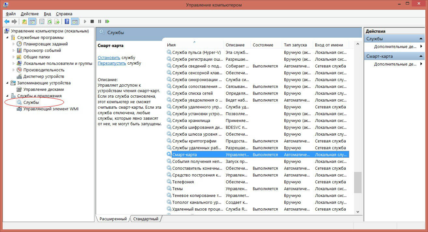
Task: Pause the service using the toolbar pause icon
Action: (100, 21)
